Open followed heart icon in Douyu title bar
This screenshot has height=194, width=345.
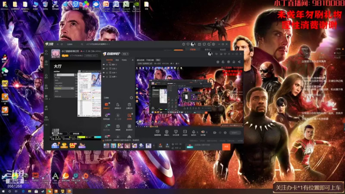pos(188,44)
